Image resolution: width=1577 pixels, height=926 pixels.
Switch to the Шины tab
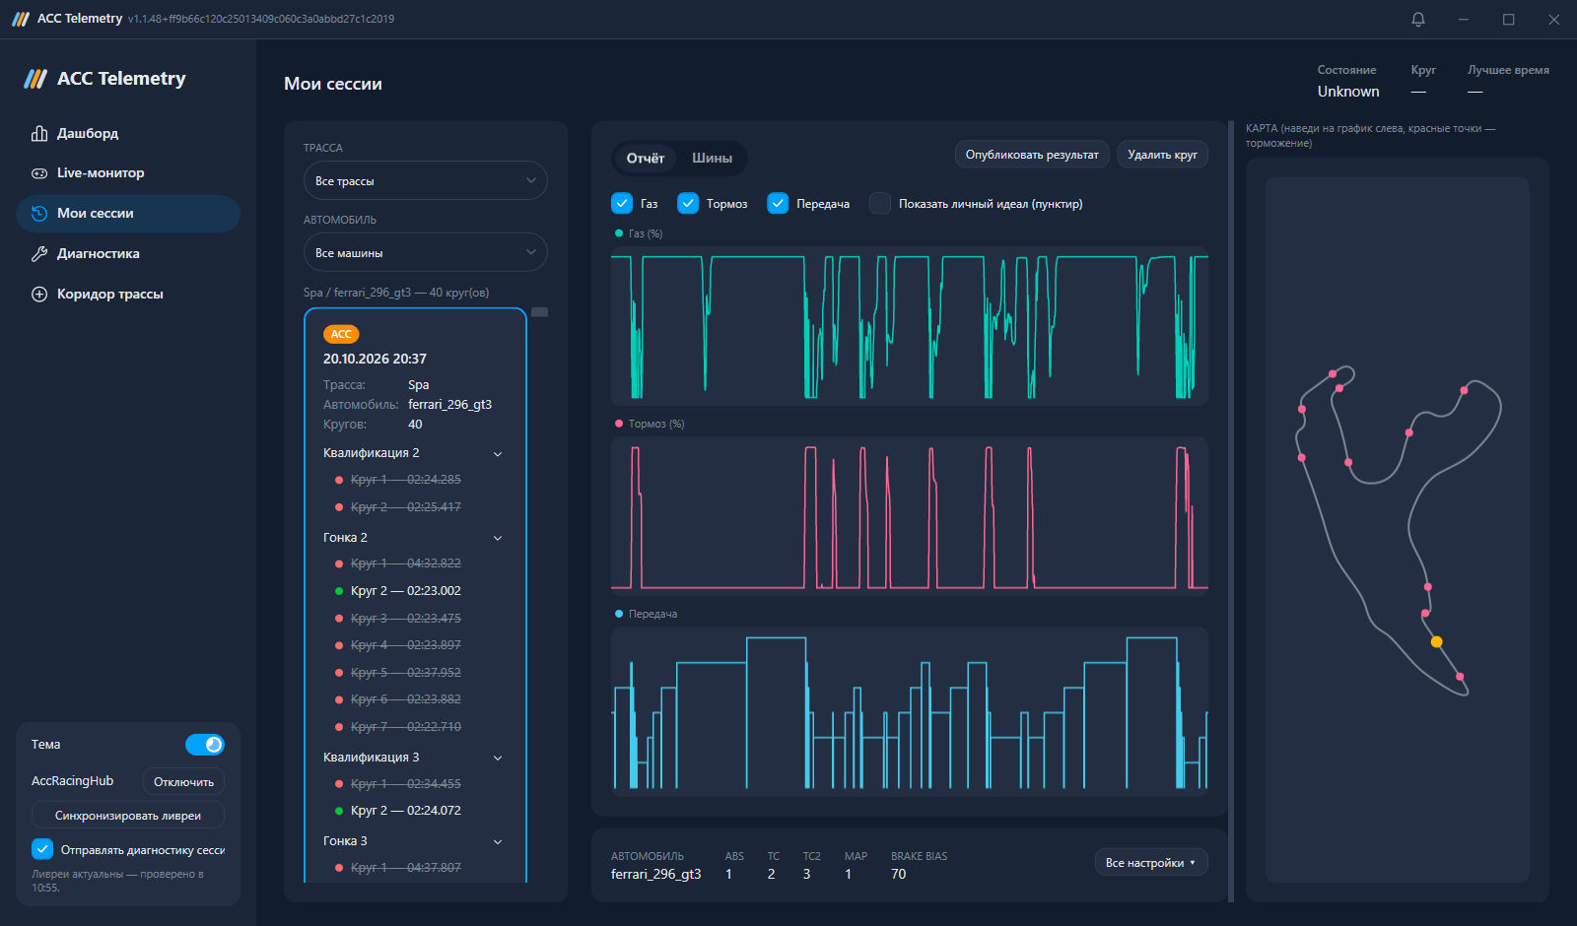[x=712, y=158]
